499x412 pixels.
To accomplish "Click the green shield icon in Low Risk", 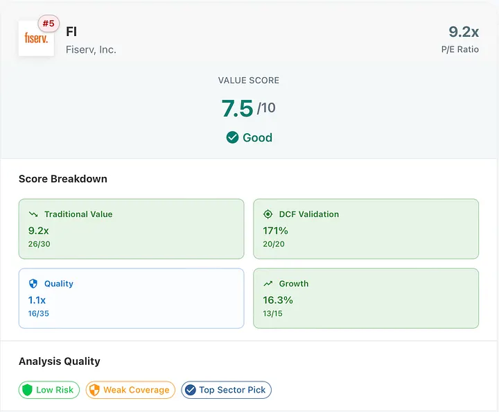I will 27,390.
